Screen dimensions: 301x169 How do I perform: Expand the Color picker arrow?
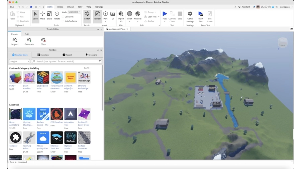129,21
